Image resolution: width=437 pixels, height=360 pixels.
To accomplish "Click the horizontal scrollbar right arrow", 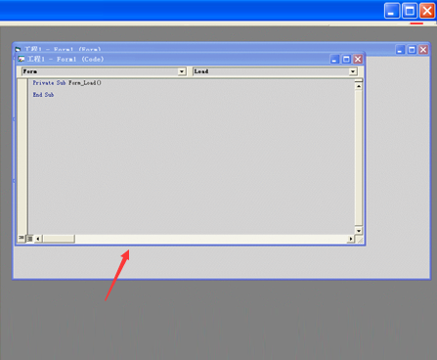I will coord(351,239).
